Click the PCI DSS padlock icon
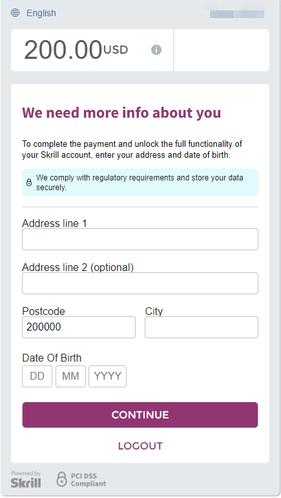281x498 pixels. pyautogui.click(x=61, y=480)
